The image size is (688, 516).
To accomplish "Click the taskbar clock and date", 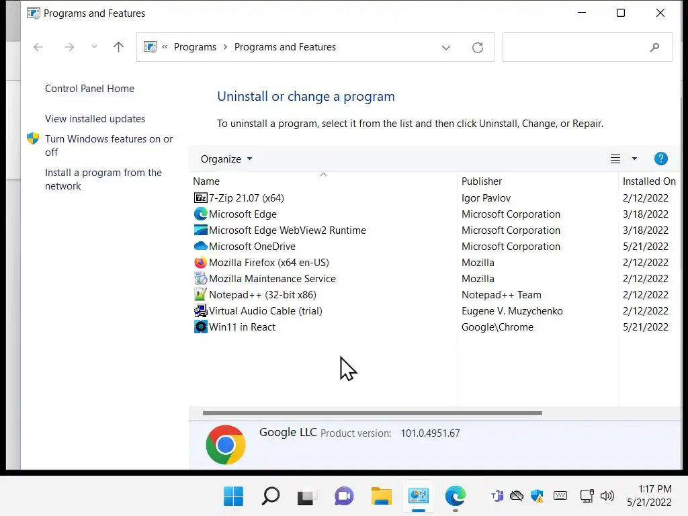I will pyautogui.click(x=650, y=496).
